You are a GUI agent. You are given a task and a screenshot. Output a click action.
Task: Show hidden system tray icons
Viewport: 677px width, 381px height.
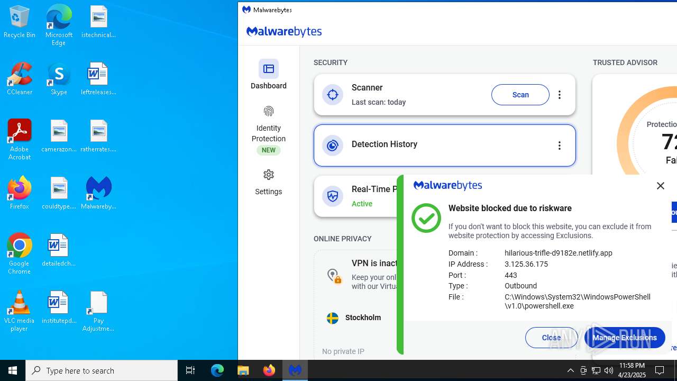coord(570,370)
